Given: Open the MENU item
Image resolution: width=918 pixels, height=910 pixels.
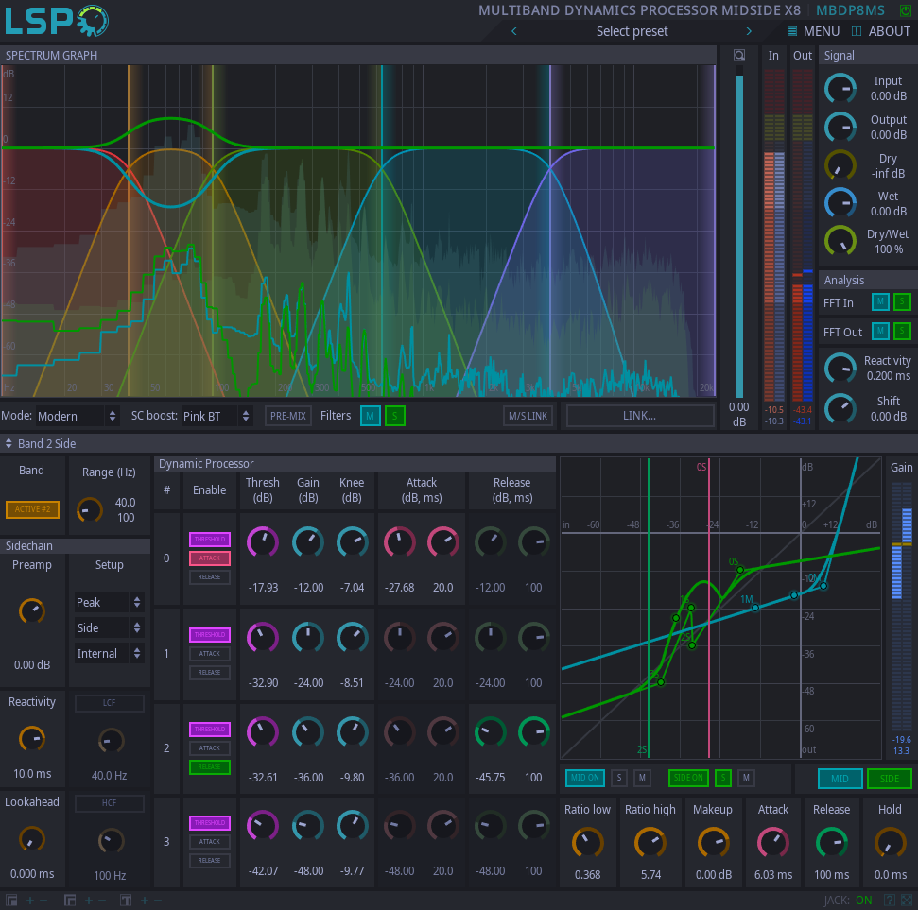Looking at the screenshot, I should click(813, 31).
